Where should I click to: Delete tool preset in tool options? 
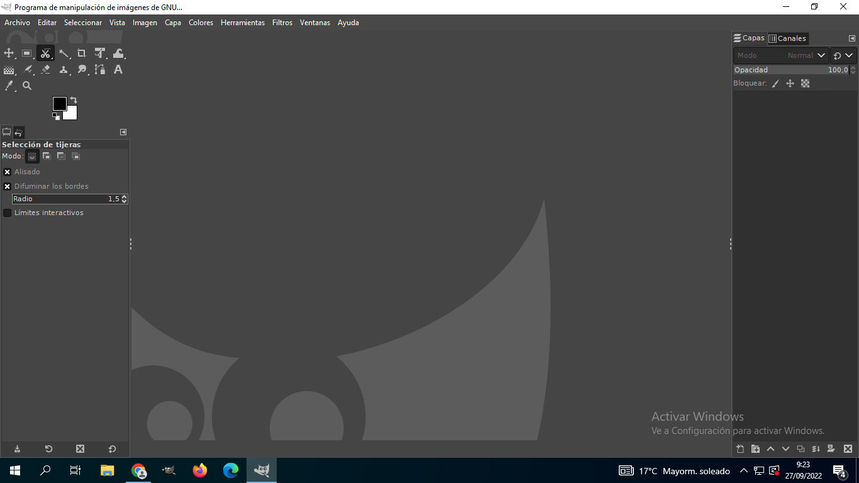click(x=80, y=448)
